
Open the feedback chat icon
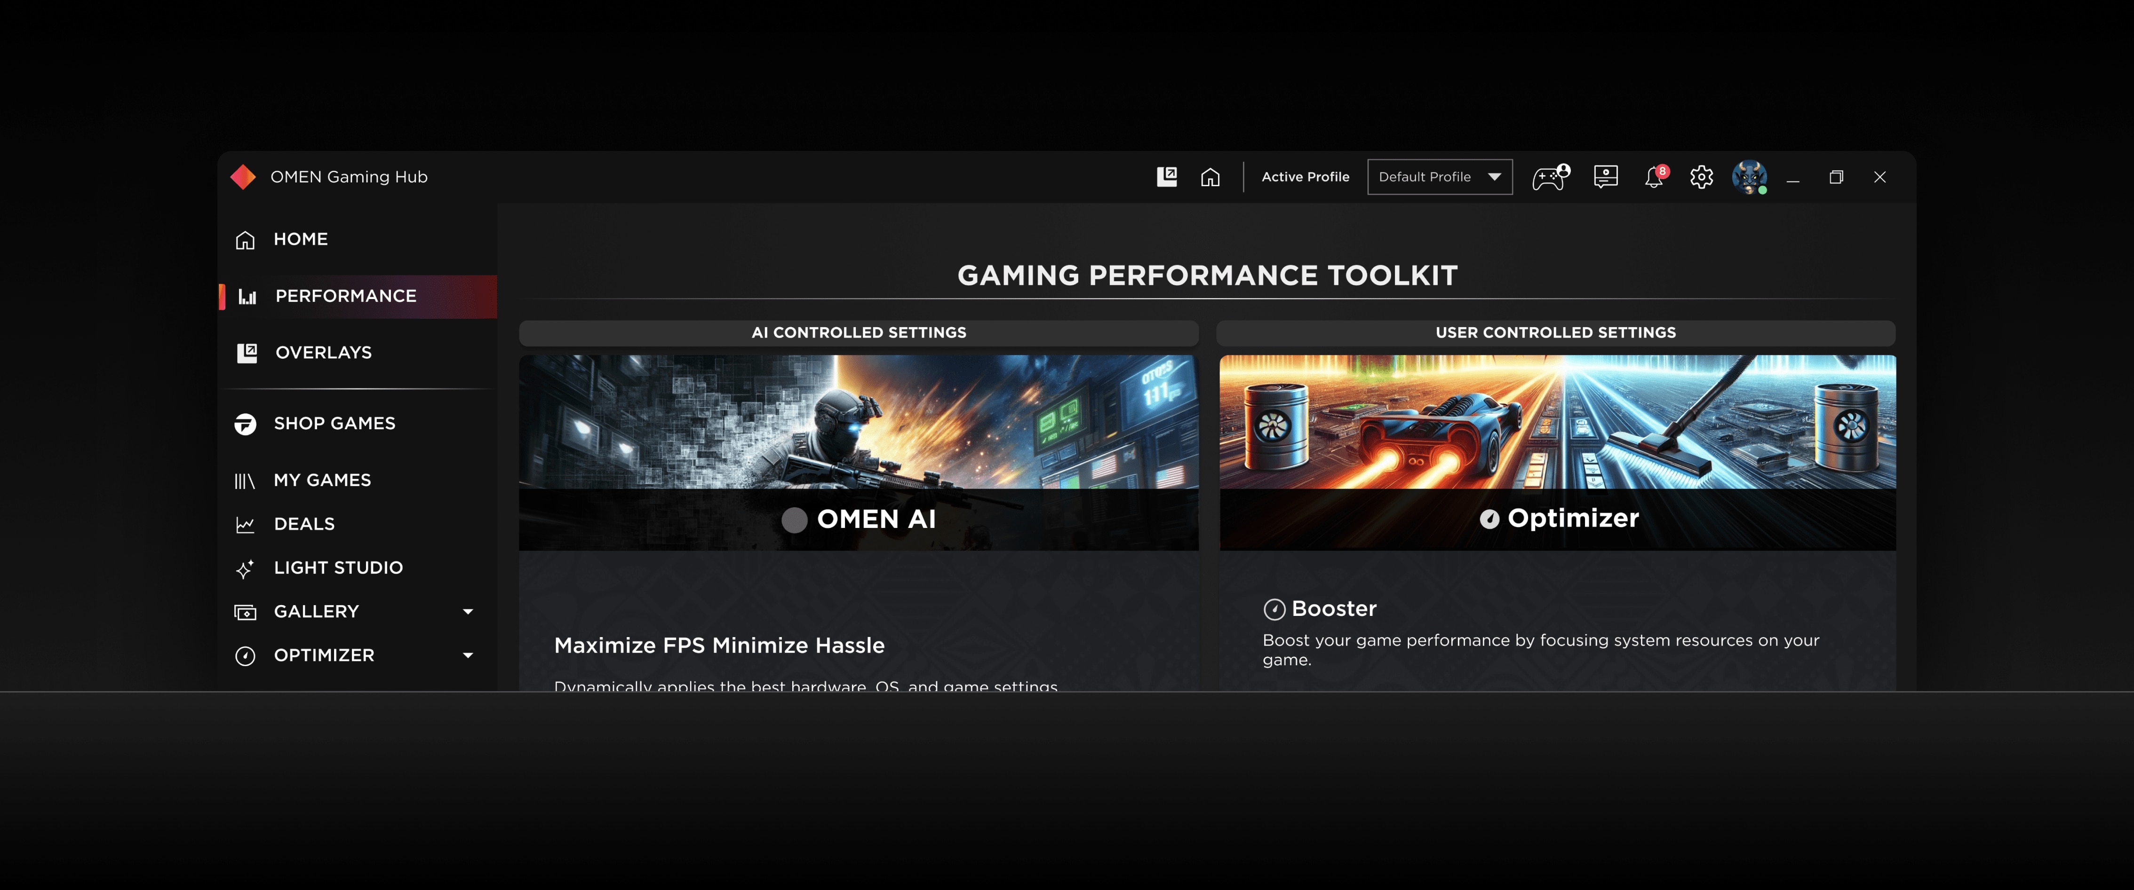[x=1605, y=177]
